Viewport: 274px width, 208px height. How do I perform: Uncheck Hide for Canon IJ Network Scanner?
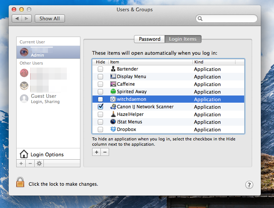click(x=100, y=106)
